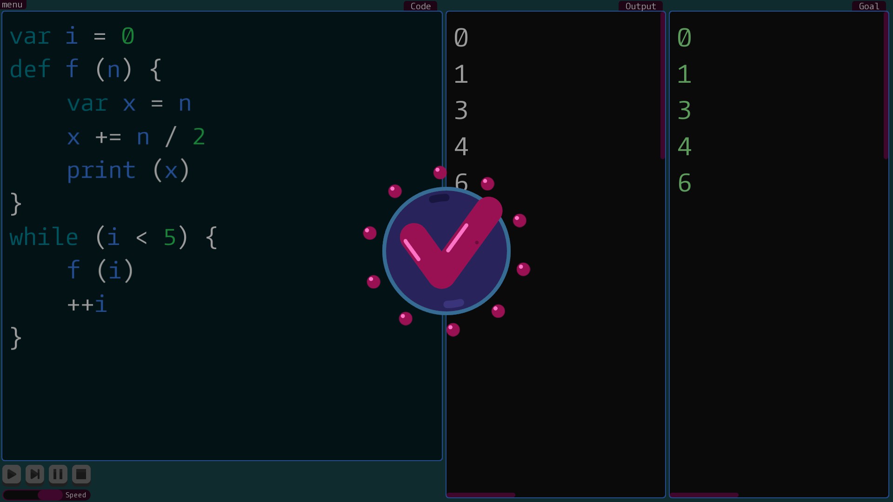Open the menu in top-left corner

[x=12, y=5]
